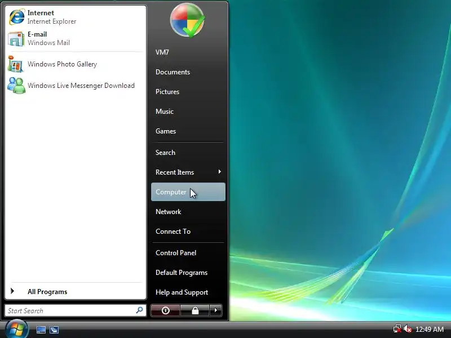Click the Windows Mail subtitle text
This screenshot has height=338, width=451.
point(48,43)
